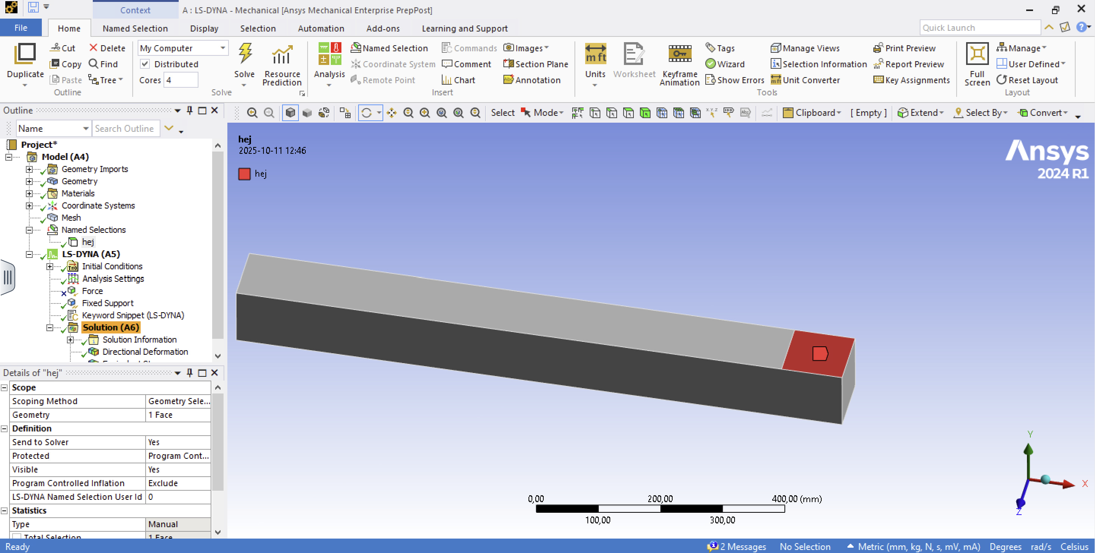Switch to the Display ribbon tab
Viewport: 1095px width, 553px height.
coord(204,28)
